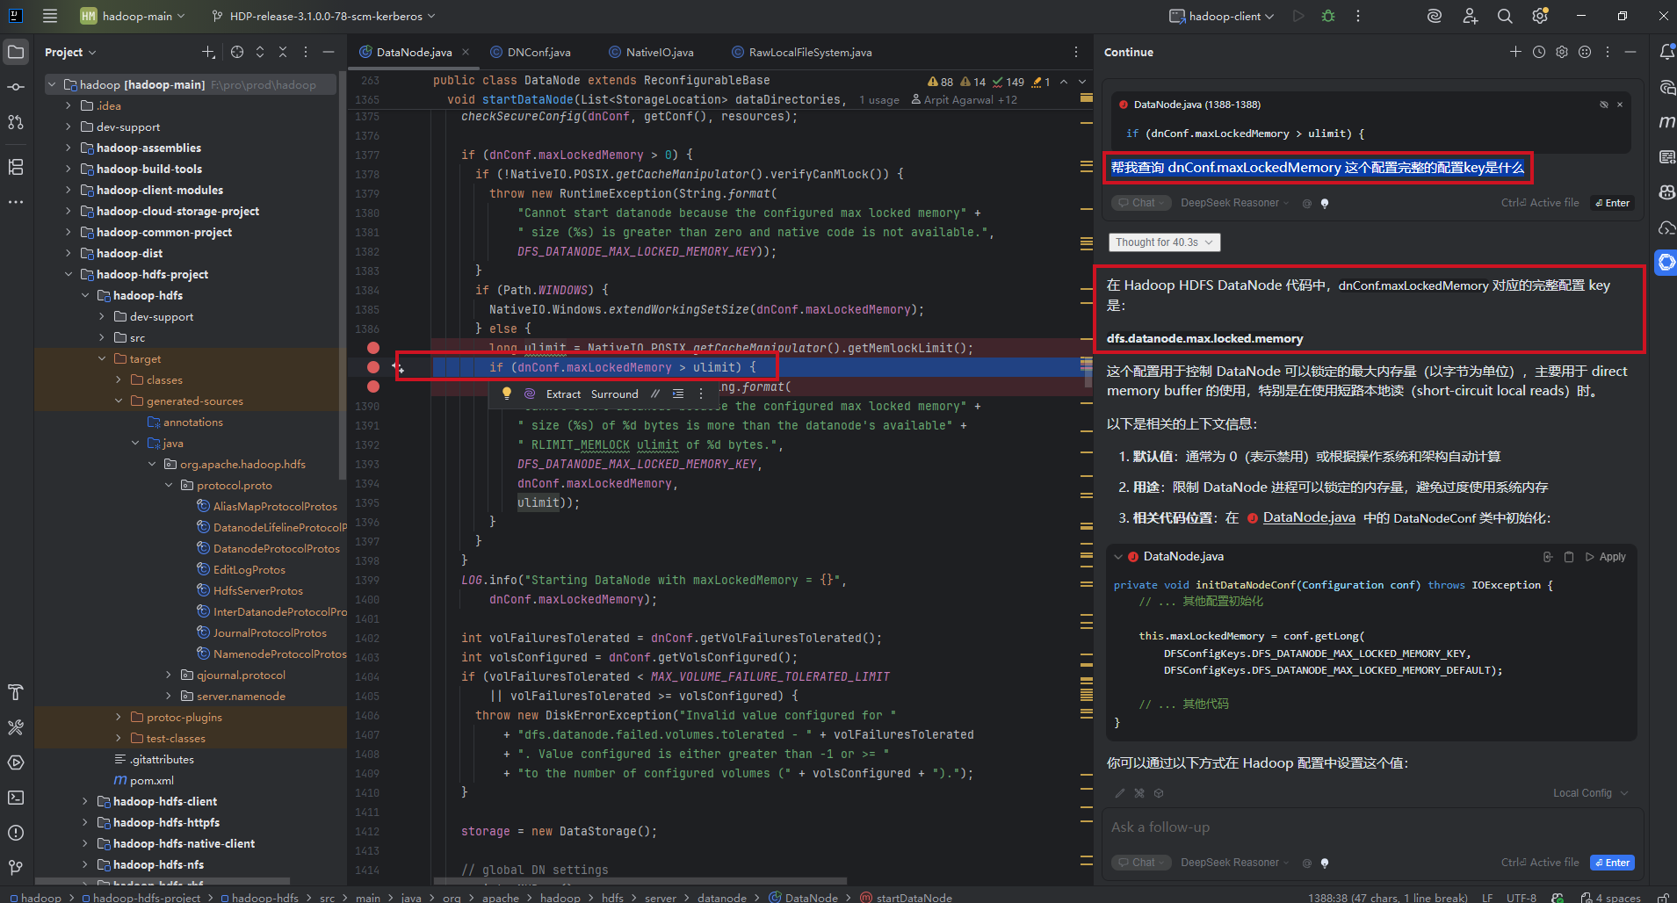Toggle breakpoint below the highlighted if line

point(373,386)
